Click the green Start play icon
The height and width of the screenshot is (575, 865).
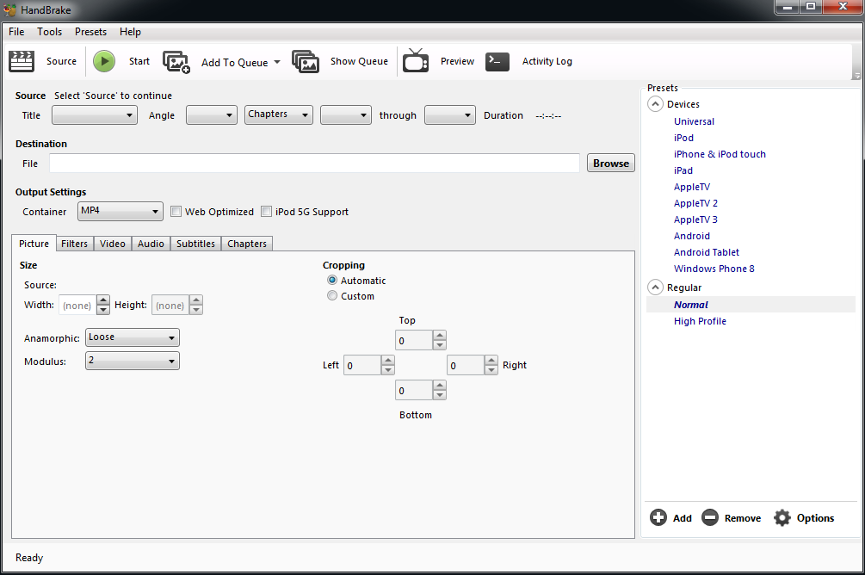click(x=103, y=61)
